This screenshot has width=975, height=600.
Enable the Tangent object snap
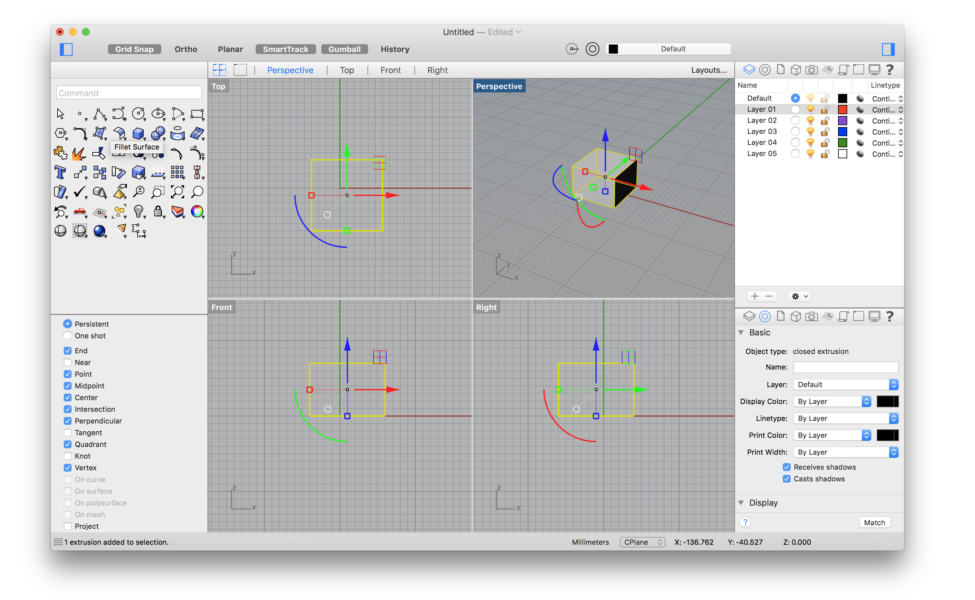68,433
